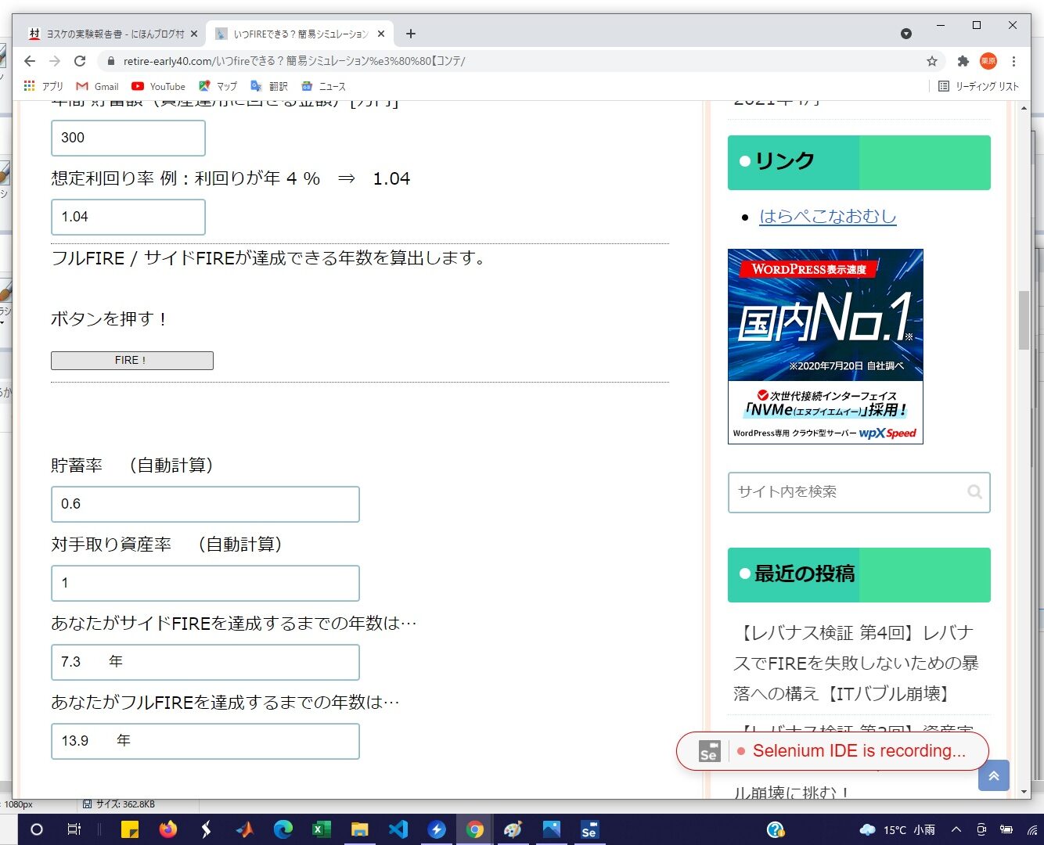Click the search magnifier icon in sidebar
The width and height of the screenshot is (1044, 845).
click(974, 492)
